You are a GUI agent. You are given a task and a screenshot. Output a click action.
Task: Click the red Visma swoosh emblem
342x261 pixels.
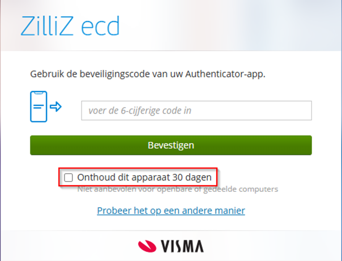(147, 246)
